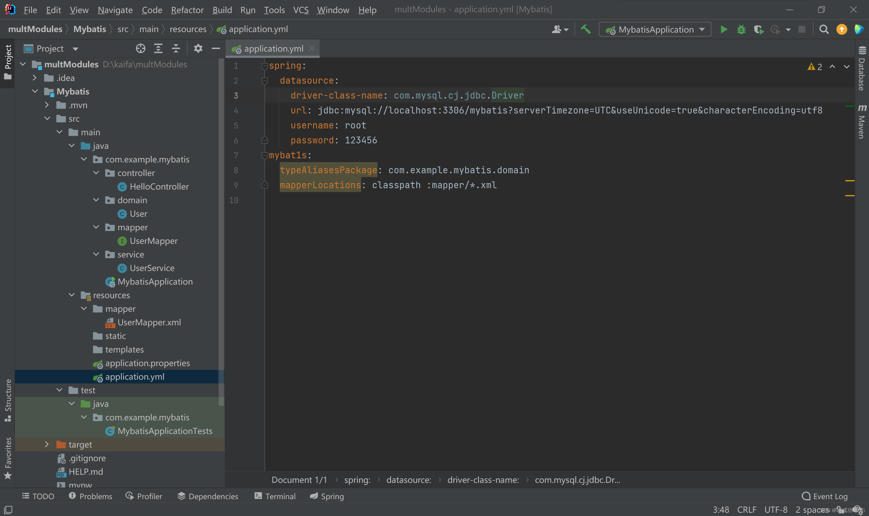Expand the target folder
869x516 pixels.
click(x=47, y=444)
